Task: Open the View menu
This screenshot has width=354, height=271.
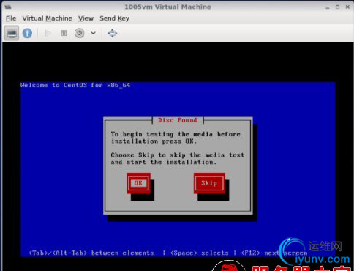Action: click(x=86, y=18)
